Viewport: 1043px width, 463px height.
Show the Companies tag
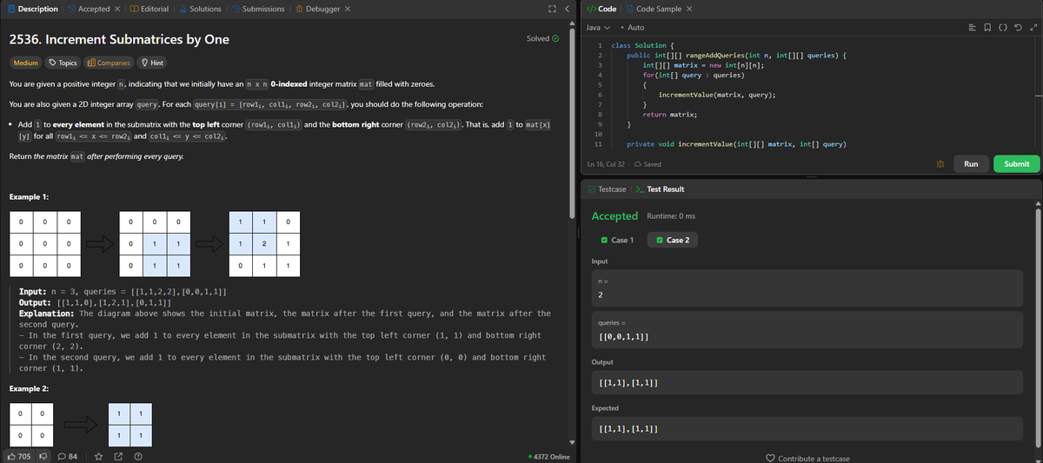pos(110,63)
